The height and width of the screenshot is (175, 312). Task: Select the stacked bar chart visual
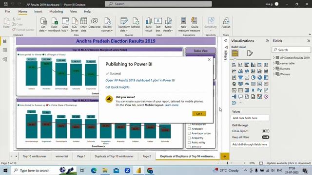[234, 65]
